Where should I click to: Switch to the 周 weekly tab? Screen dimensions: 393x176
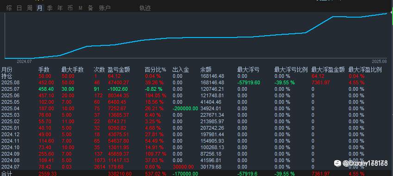[29, 8]
